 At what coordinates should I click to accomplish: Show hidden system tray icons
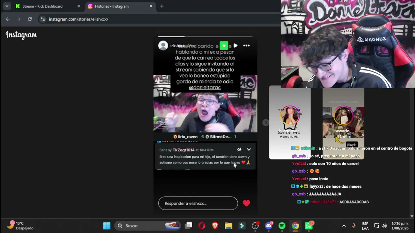[344, 226]
